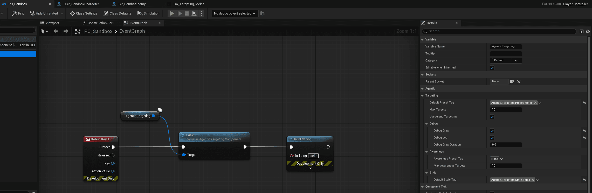Screen dimensions: 592x193
Task: Toggle Editable when Inherited checkbox
Action: (492, 68)
